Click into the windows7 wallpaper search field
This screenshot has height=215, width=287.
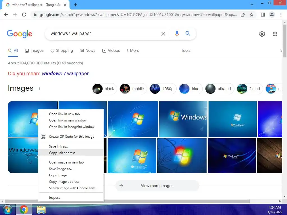[x=104, y=34]
